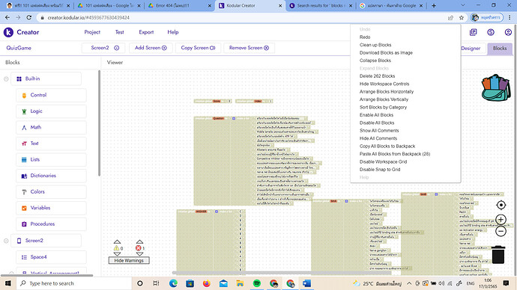Reload the browser page
Screen dimensions: 517x290
(x=29, y=17)
